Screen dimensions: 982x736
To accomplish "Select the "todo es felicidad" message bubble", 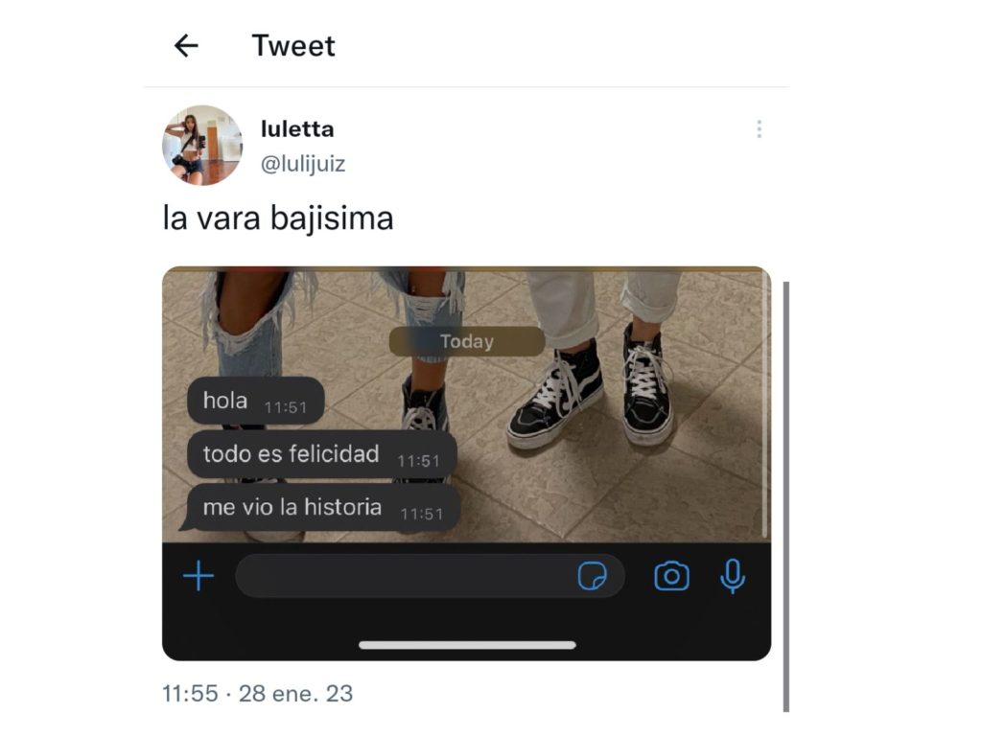I will (x=322, y=454).
